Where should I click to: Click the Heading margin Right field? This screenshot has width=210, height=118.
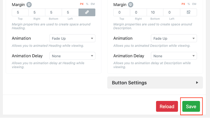[37, 12]
